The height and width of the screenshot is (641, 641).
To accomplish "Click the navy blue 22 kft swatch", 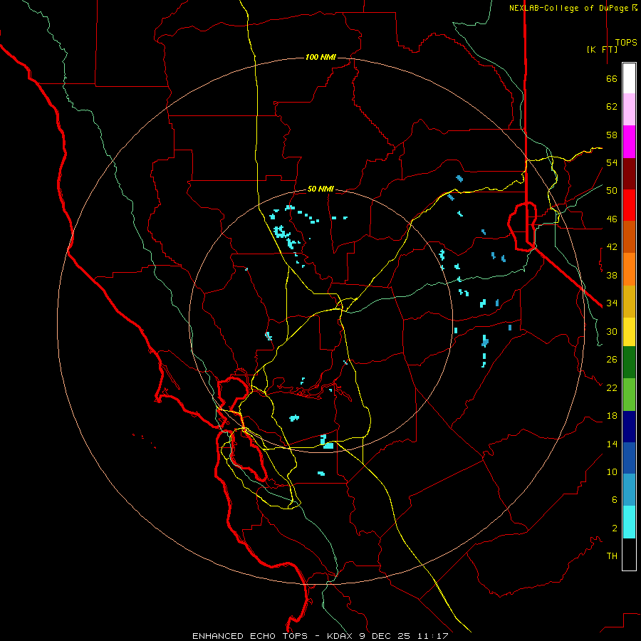I will [x=629, y=427].
